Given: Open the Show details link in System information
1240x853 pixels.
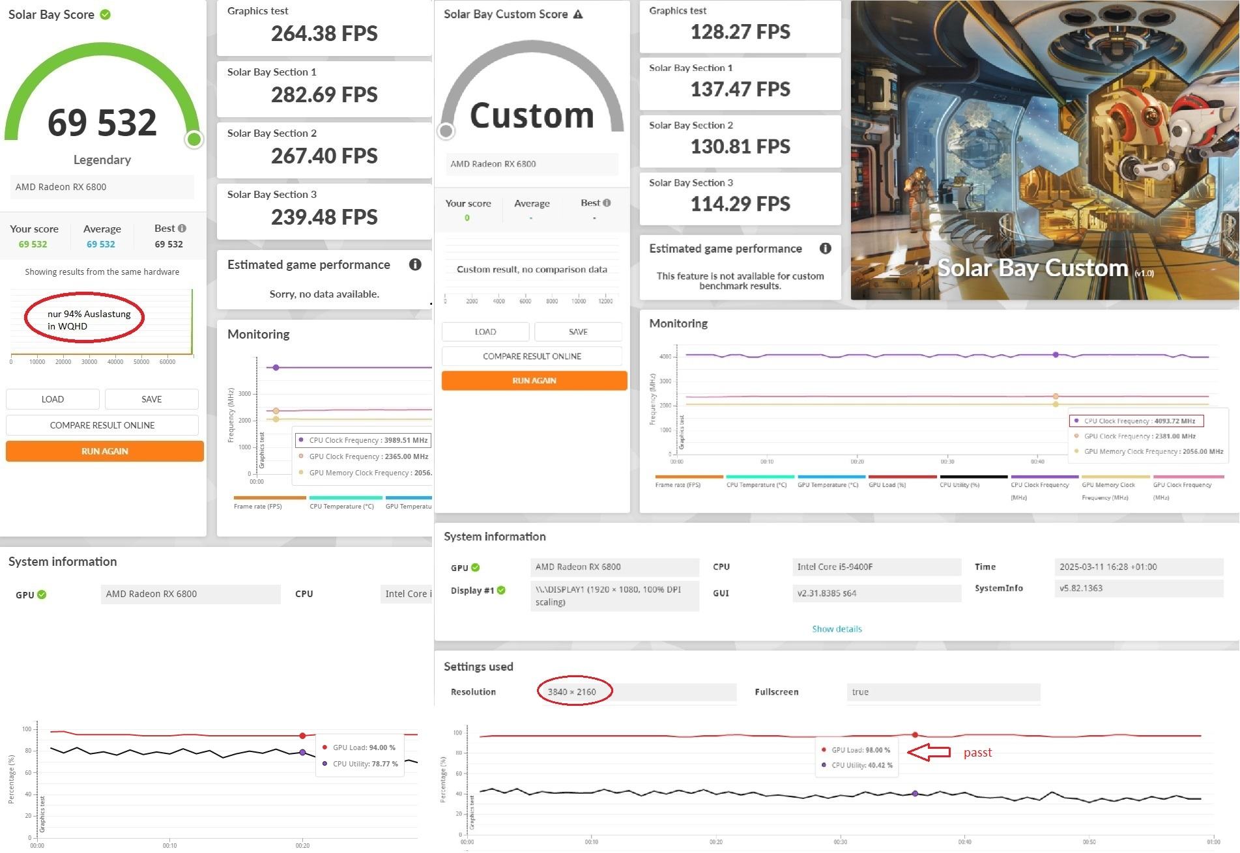Looking at the screenshot, I should coord(837,629).
